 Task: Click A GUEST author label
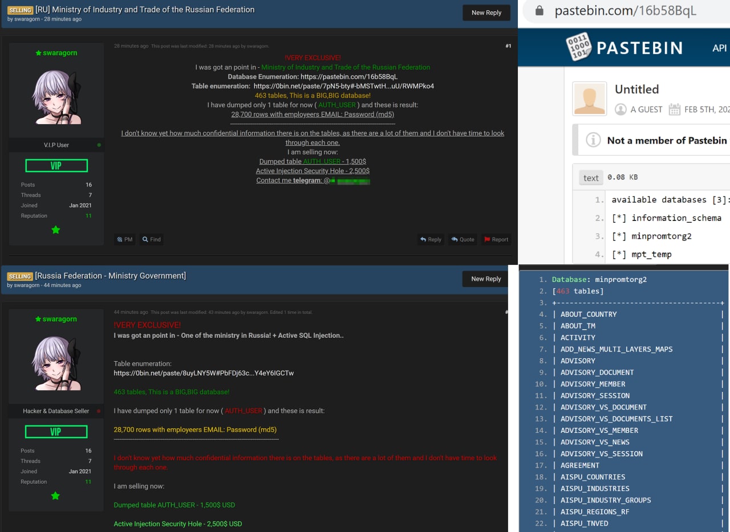coord(646,109)
